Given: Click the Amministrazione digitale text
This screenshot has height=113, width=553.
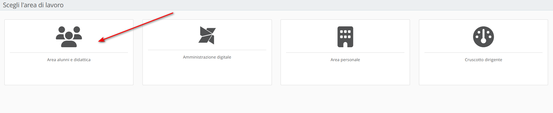Looking at the screenshot, I should tap(207, 57).
